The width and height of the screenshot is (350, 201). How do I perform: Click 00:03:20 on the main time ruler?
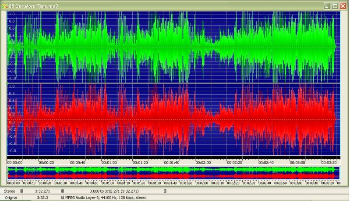click(x=329, y=163)
